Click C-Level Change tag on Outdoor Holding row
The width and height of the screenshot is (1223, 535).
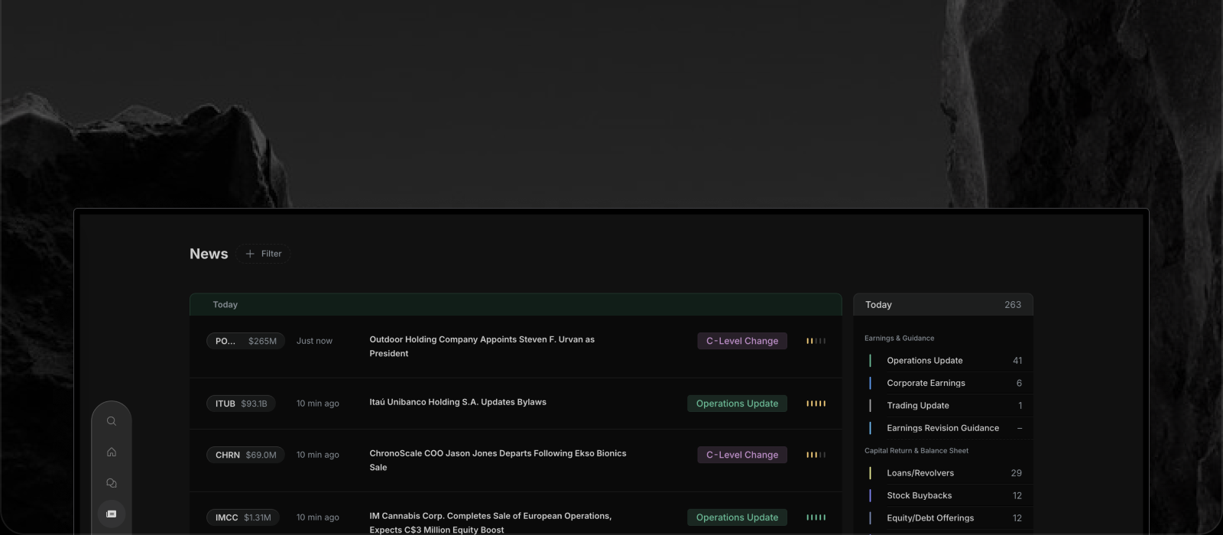[x=742, y=341]
